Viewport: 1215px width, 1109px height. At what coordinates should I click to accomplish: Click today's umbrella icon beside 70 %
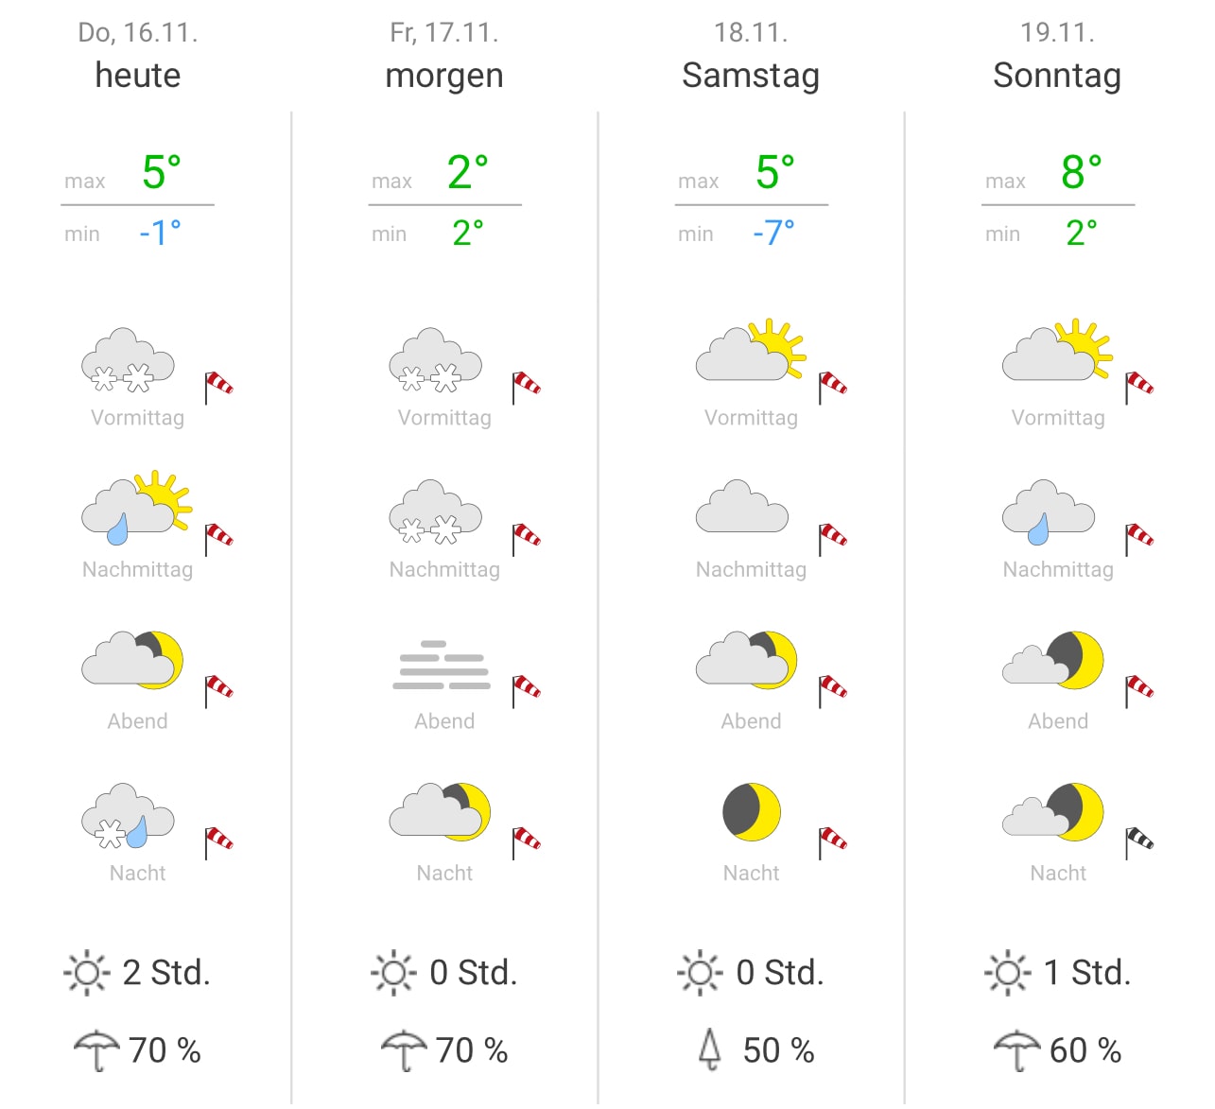pos(97,1050)
